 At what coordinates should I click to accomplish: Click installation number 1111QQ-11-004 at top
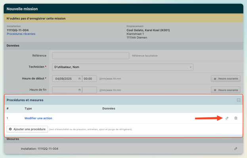coord(17,30)
